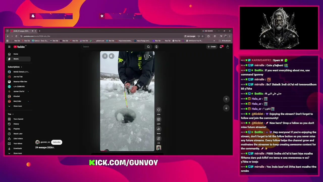The width and height of the screenshot is (323, 182).
Task: Open Home in YouTube sidebar
Action: coord(19,54)
